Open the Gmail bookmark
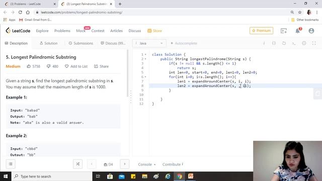Viewport: 322px width, 181px height. click(35, 20)
